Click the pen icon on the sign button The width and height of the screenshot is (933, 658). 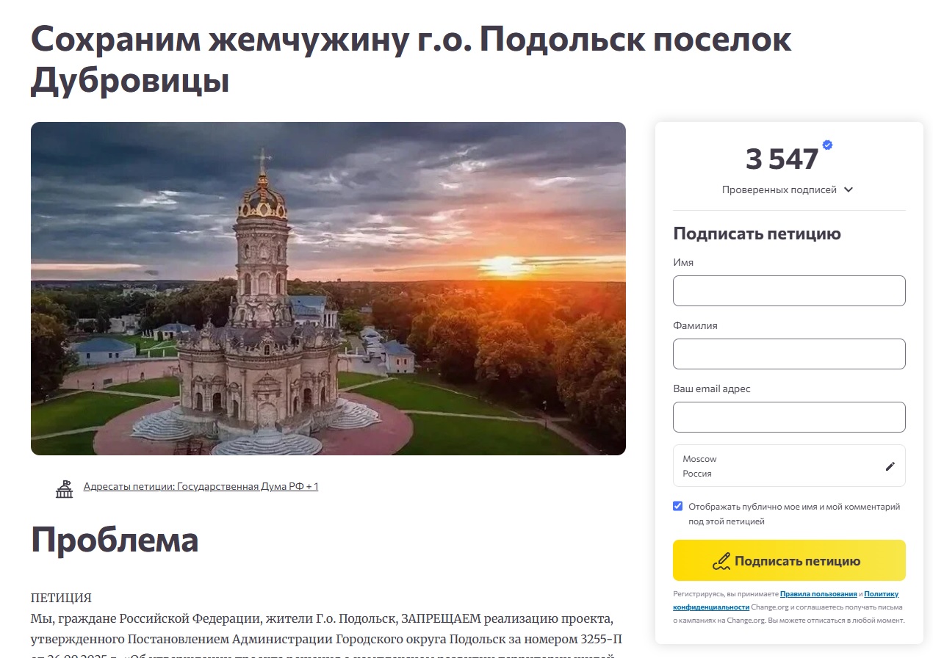722,562
